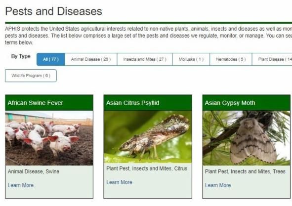Click Learn More under Asian Gypsy Moth
The height and width of the screenshot is (206, 292).
point(218,185)
